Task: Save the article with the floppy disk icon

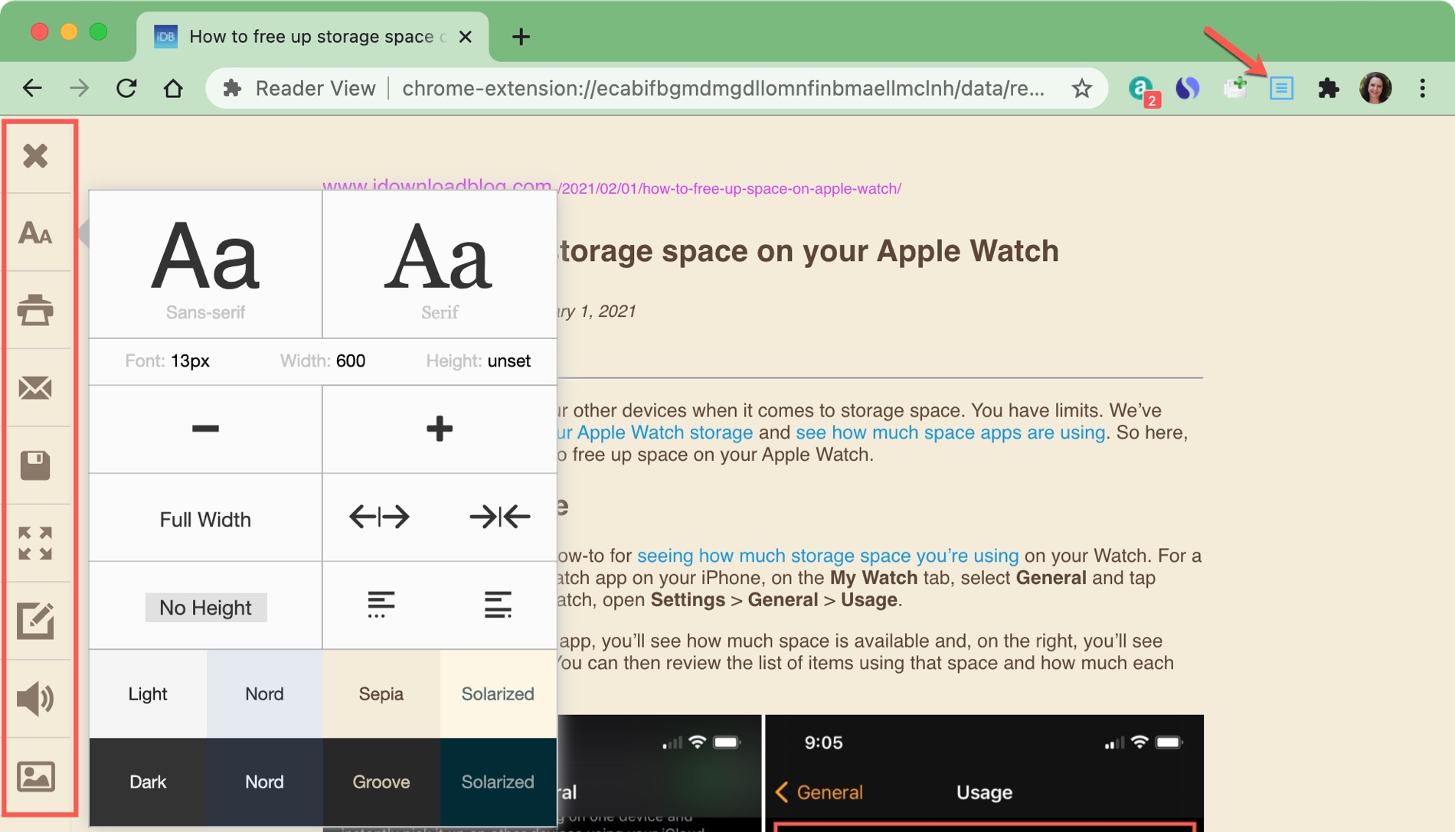Action: coord(36,465)
